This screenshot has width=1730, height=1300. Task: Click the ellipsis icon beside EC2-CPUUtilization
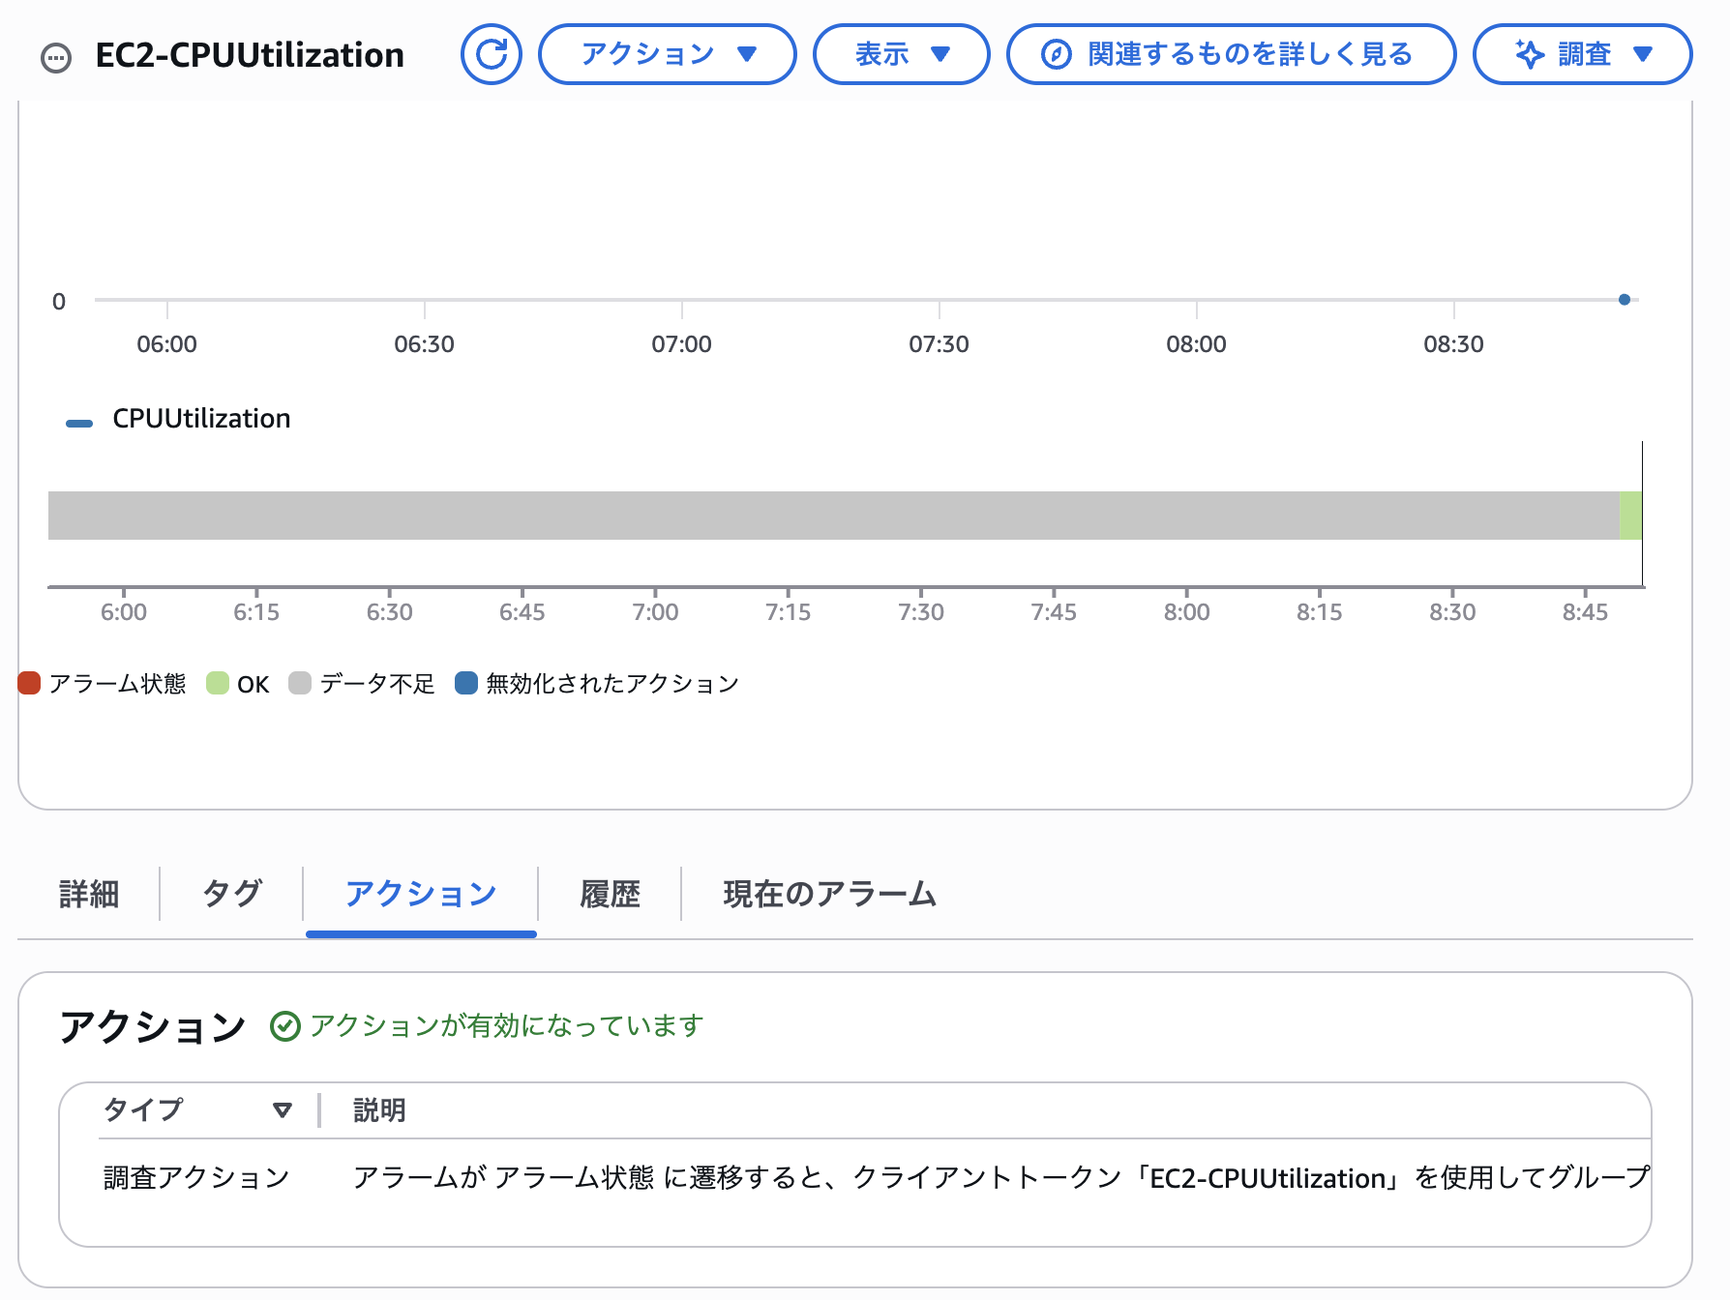coord(56,58)
